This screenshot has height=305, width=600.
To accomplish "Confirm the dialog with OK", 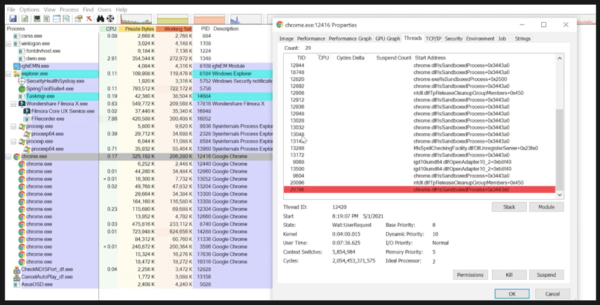I will click(x=512, y=294).
